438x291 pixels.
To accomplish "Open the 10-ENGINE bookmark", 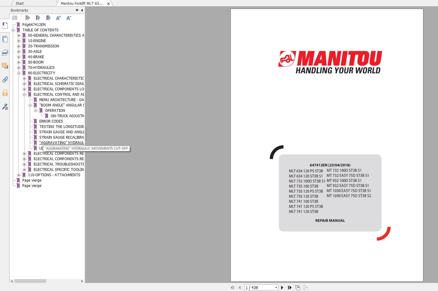I will coord(37,41).
